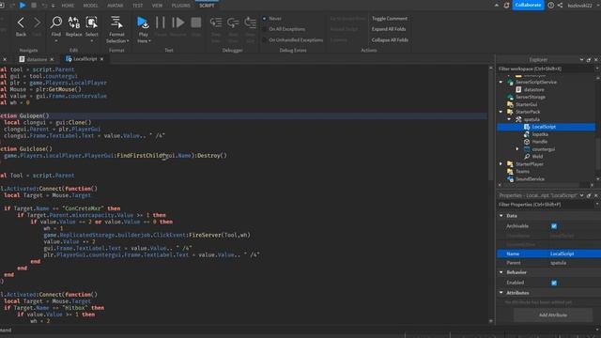Open the Find magnifier tool

pyautogui.click(x=56, y=23)
